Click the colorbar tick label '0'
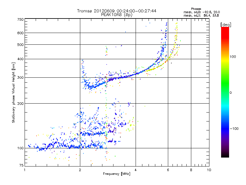The image size is (246, 185). (231, 93)
